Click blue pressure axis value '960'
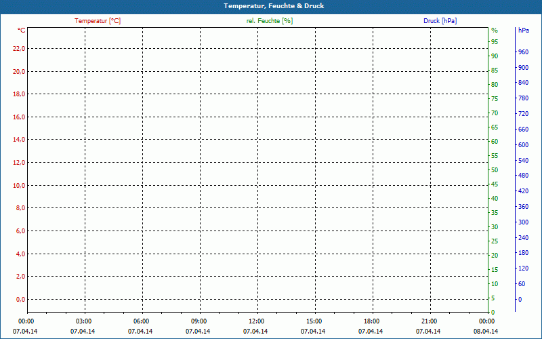This screenshot has height=339, width=542. pyautogui.click(x=524, y=52)
